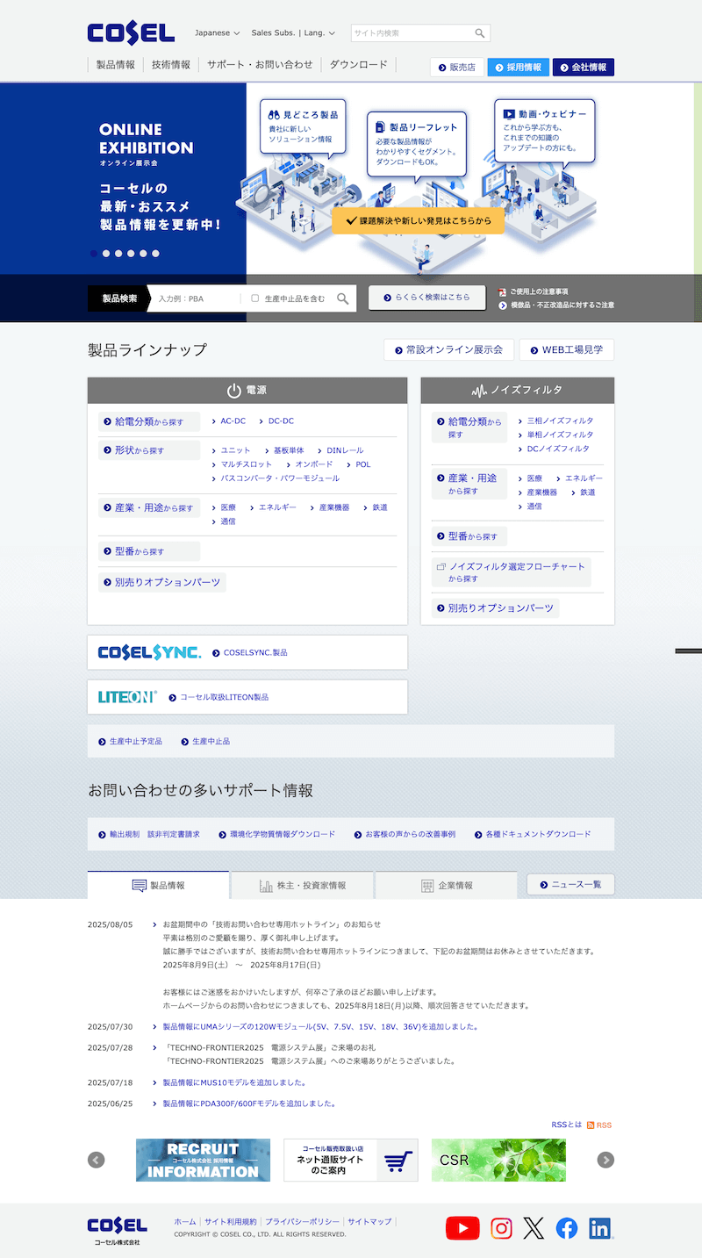Screen dimensions: 702x1258
Task: Click the らくらく検索はこちら button
Action: 427,298
